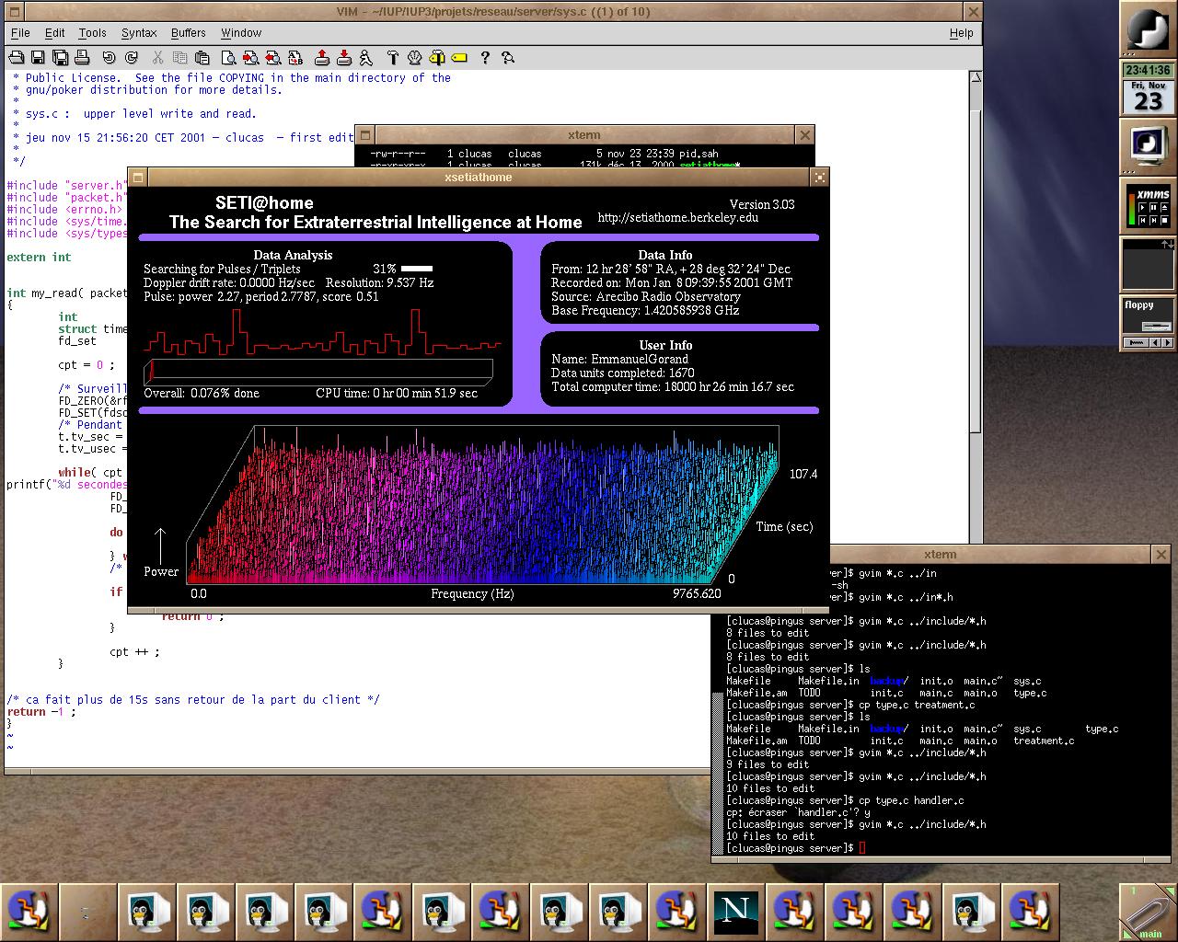
Task: Run Make with the hammer icon
Action: point(393,57)
